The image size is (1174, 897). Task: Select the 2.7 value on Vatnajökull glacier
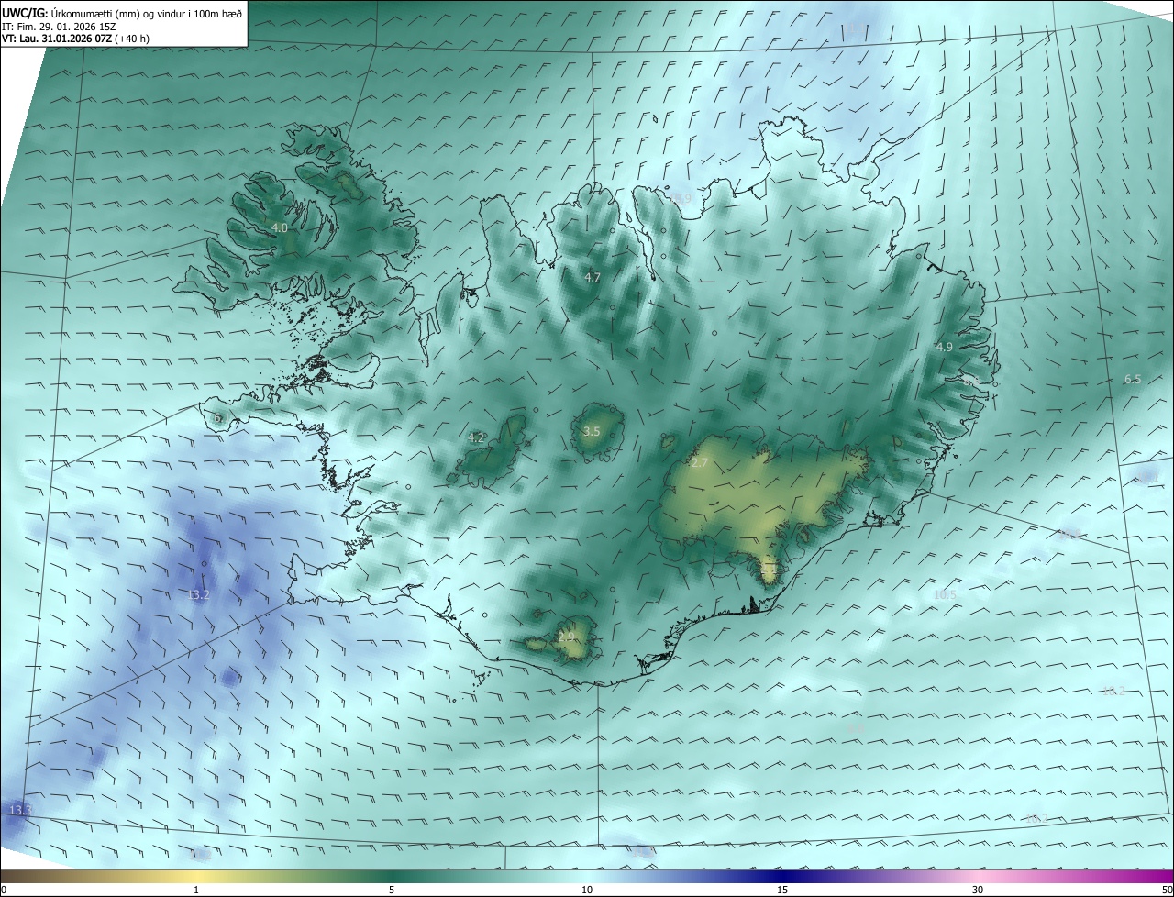tap(700, 463)
